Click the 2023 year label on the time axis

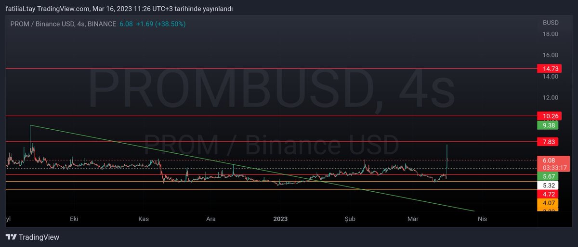point(280,219)
